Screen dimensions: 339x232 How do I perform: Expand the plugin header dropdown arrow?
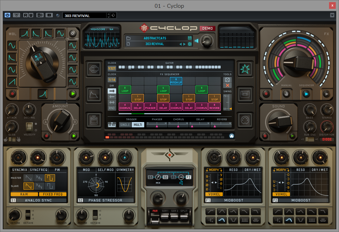332,15
